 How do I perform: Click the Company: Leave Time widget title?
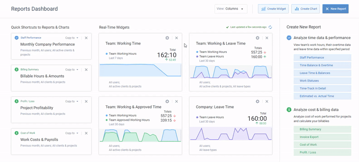[215, 107]
